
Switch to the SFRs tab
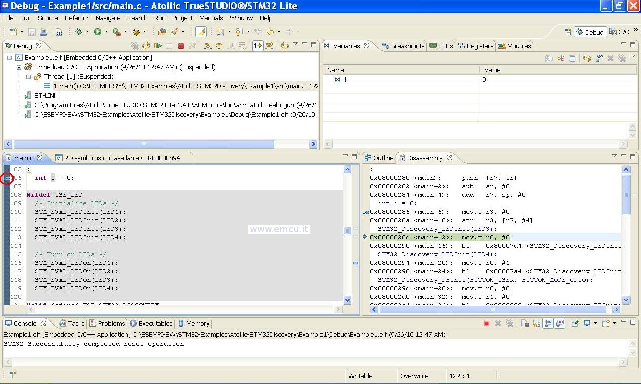click(441, 46)
